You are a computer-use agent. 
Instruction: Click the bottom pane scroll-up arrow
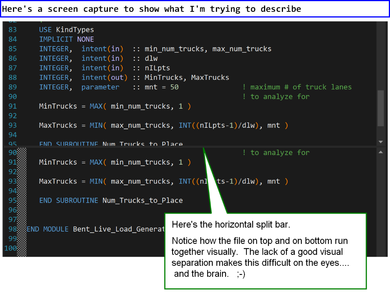[x=380, y=152]
